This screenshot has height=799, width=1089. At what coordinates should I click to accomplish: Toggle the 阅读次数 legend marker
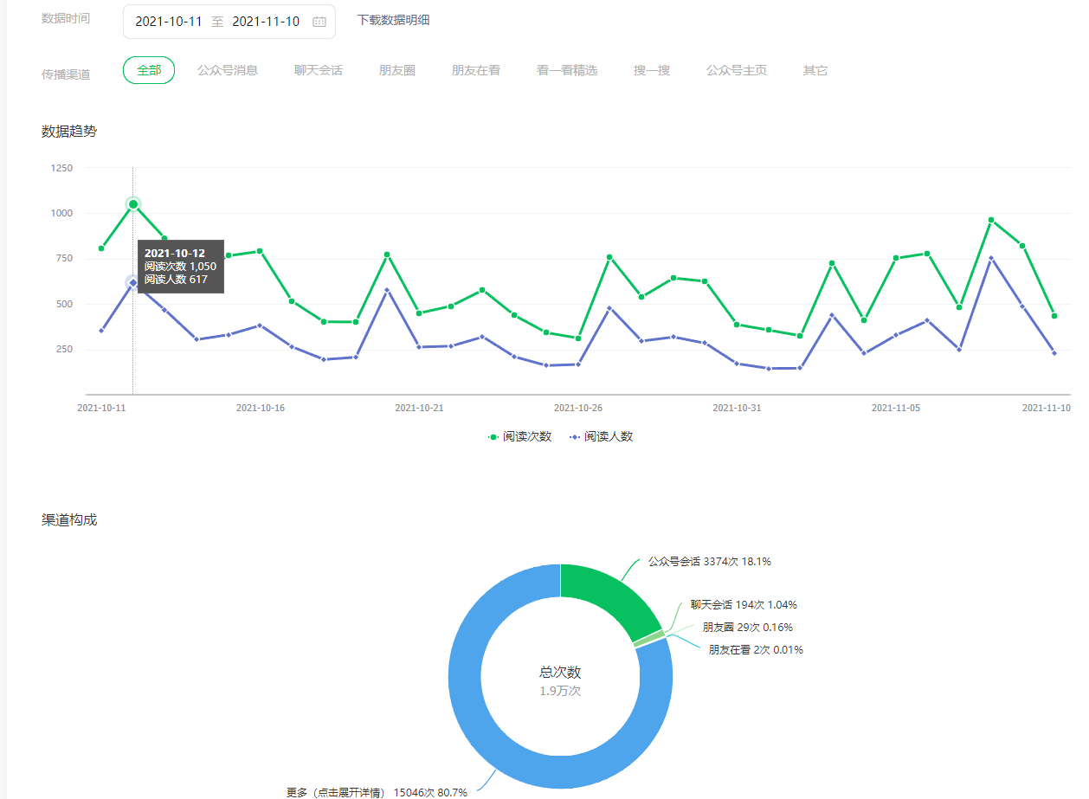tap(493, 437)
